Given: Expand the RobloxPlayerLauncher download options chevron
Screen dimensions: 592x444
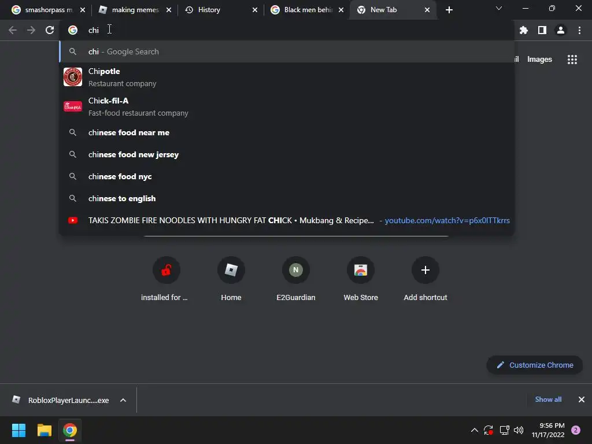Looking at the screenshot, I should coord(123,400).
